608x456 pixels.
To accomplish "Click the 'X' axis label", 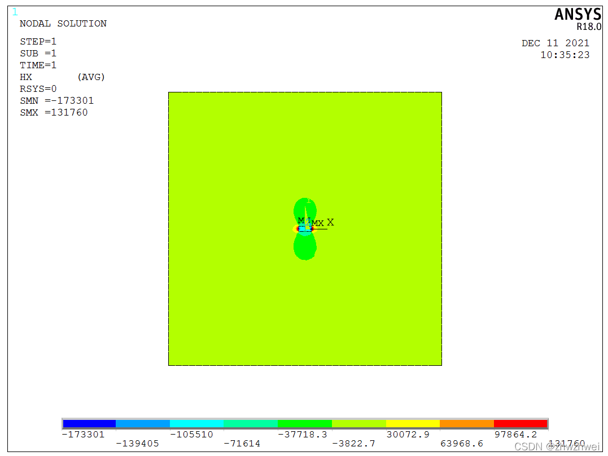I will tap(330, 222).
